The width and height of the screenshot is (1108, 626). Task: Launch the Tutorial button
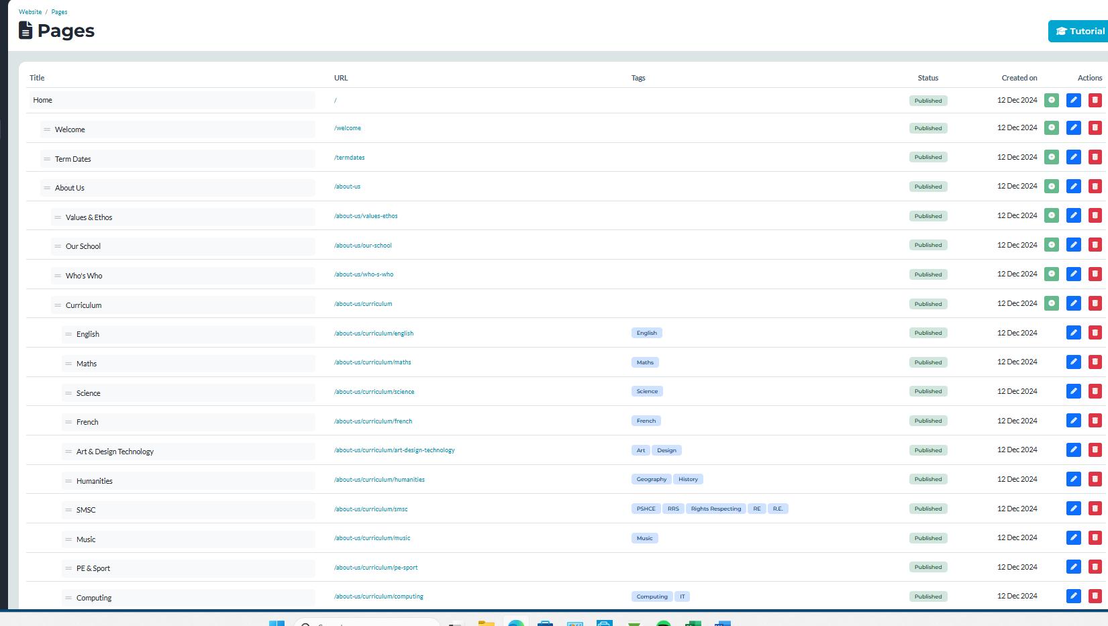pos(1078,31)
